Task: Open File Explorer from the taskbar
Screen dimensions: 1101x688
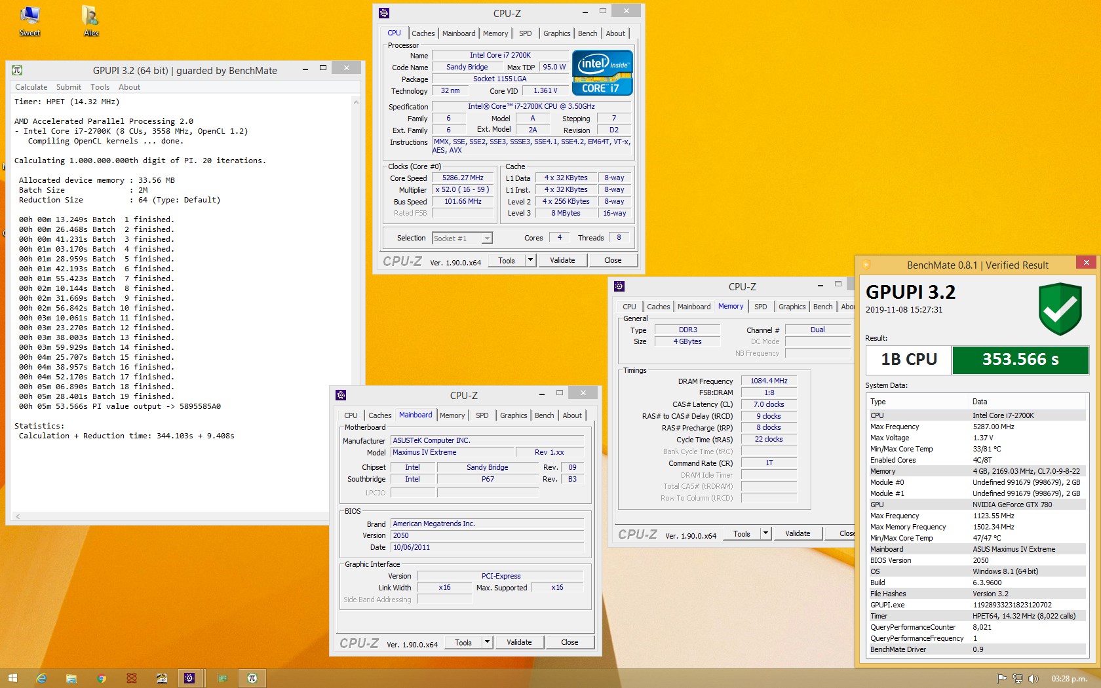Action: coord(71,678)
